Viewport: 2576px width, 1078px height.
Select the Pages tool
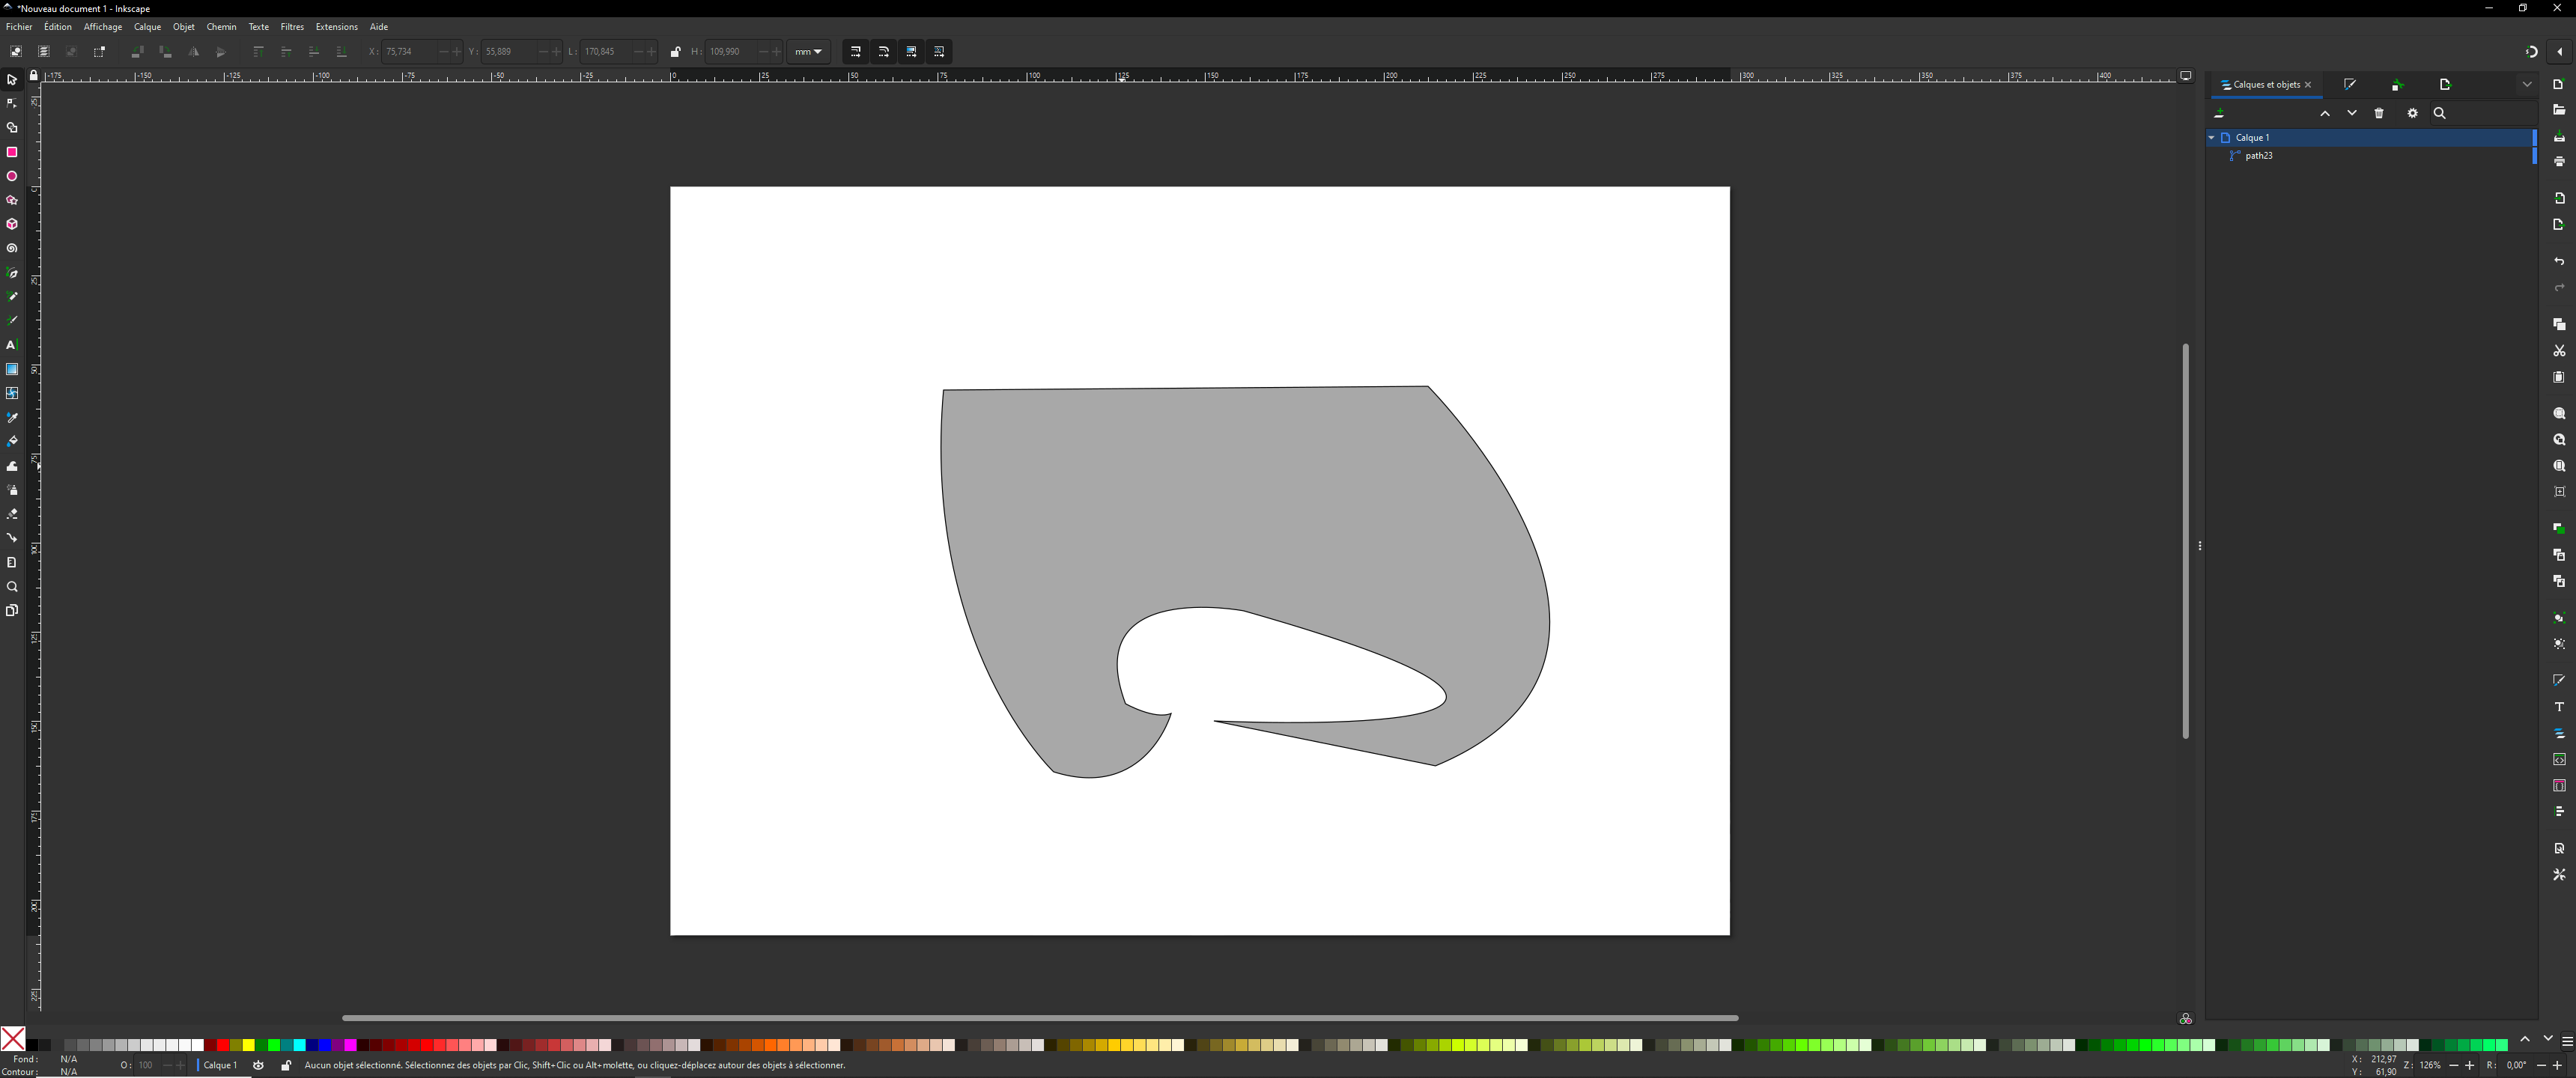12,610
